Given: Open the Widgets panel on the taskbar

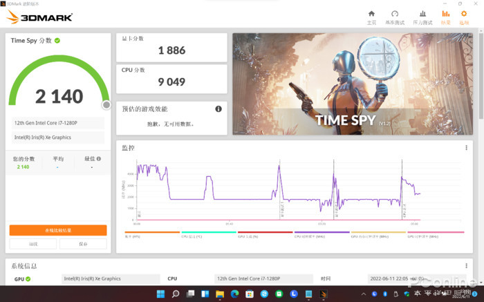Looking at the screenshot, I should (205, 294).
